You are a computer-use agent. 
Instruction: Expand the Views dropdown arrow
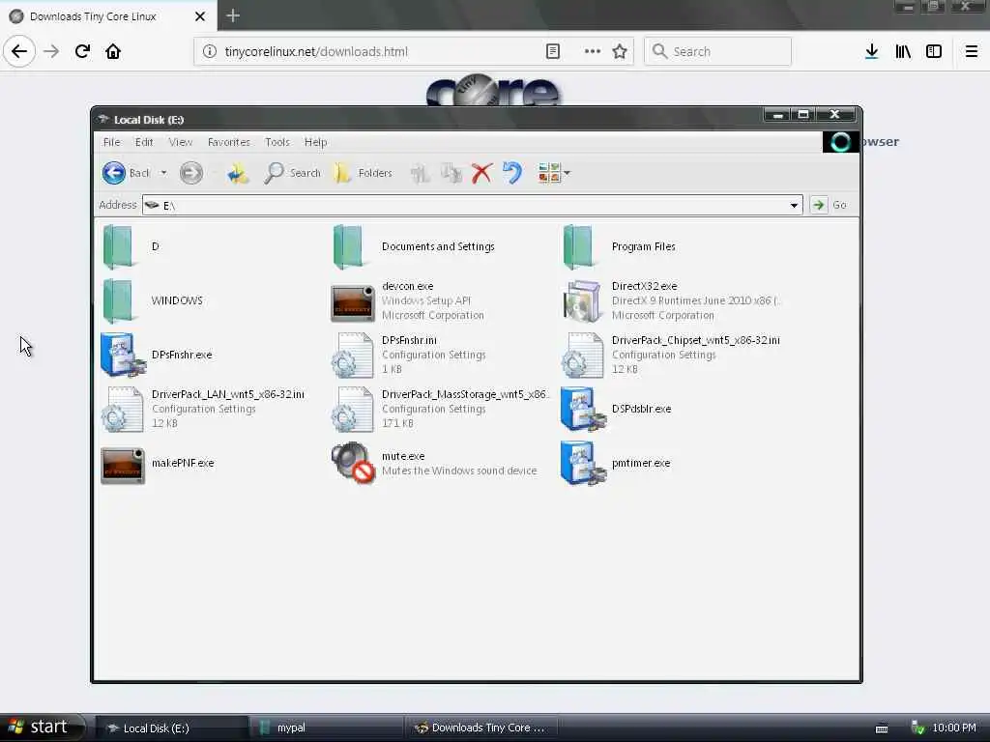click(x=567, y=173)
